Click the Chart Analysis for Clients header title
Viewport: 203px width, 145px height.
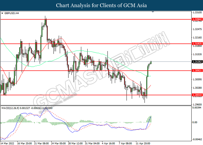(101, 6)
